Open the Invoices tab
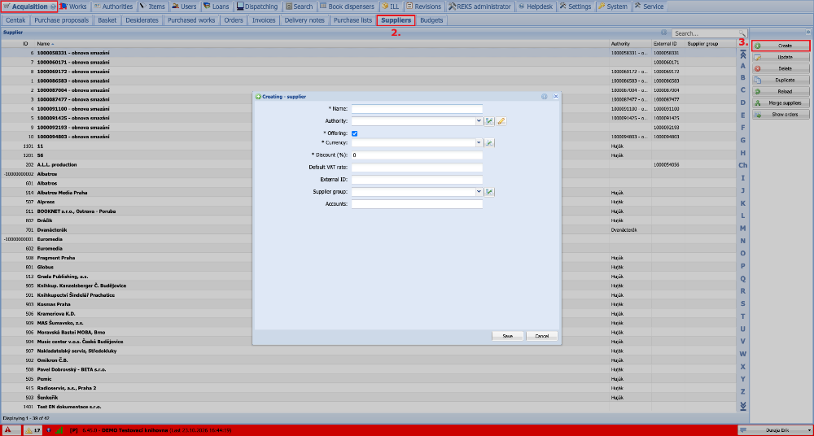The image size is (814, 436). coord(264,21)
